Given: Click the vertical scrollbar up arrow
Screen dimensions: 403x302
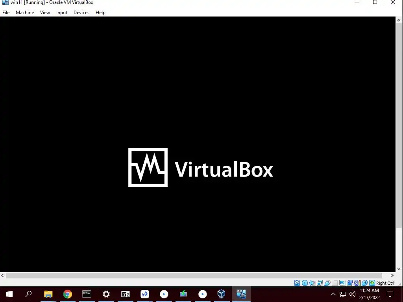Looking at the screenshot, I should click(x=399, y=20).
